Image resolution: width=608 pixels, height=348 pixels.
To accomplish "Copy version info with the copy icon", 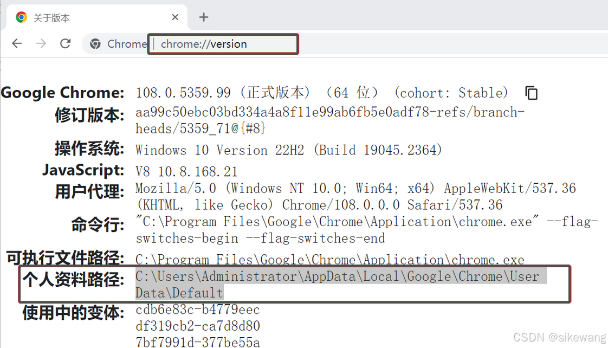I will (x=531, y=93).
